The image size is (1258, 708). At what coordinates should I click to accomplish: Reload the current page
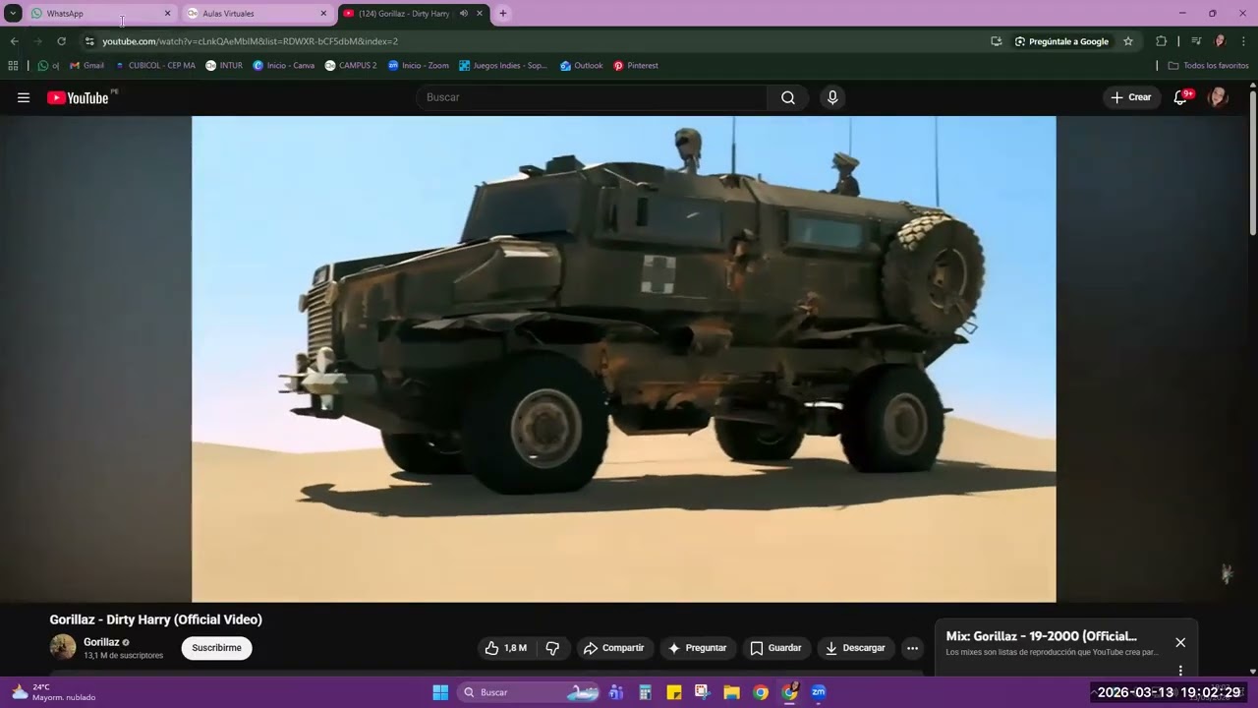click(61, 41)
